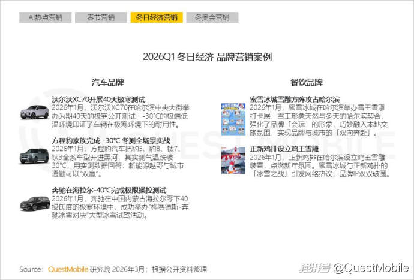Click the 沃尔沃XC70开展40天极寒测试 headline

tap(98, 99)
